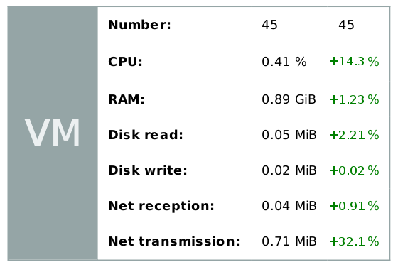398x267 pixels.
Task: Click the VM panel on the left
Action: coord(53,133)
